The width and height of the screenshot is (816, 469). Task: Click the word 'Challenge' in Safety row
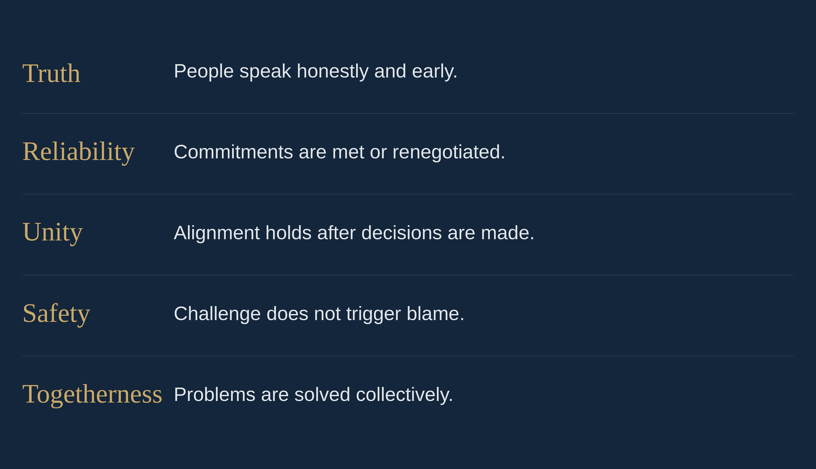point(217,314)
